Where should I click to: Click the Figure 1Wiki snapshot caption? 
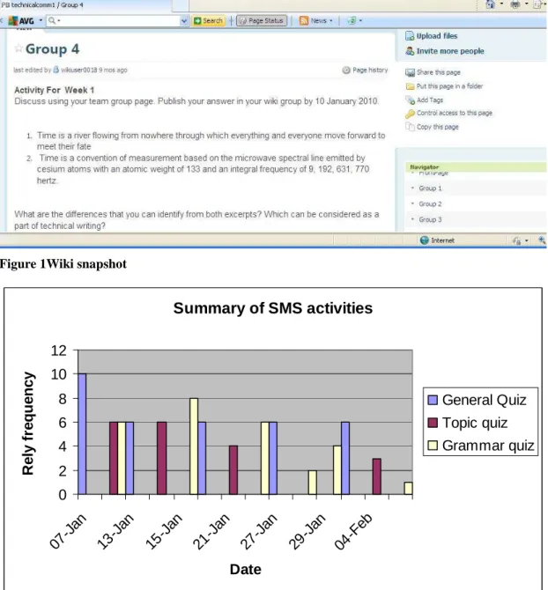tap(63, 264)
